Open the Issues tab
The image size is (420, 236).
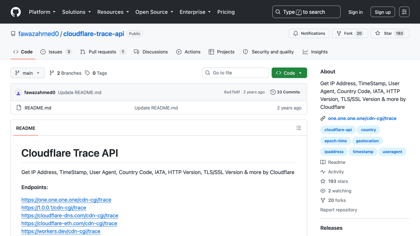pos(56,52)
